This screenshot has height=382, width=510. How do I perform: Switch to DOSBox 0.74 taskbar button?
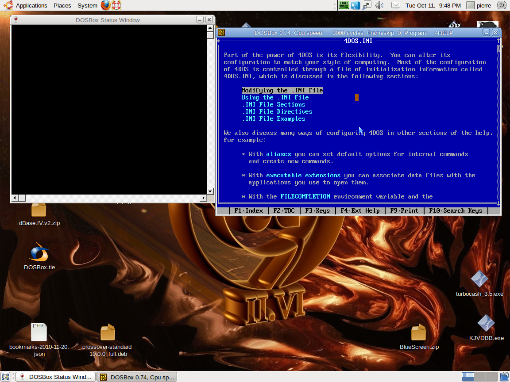137,377
